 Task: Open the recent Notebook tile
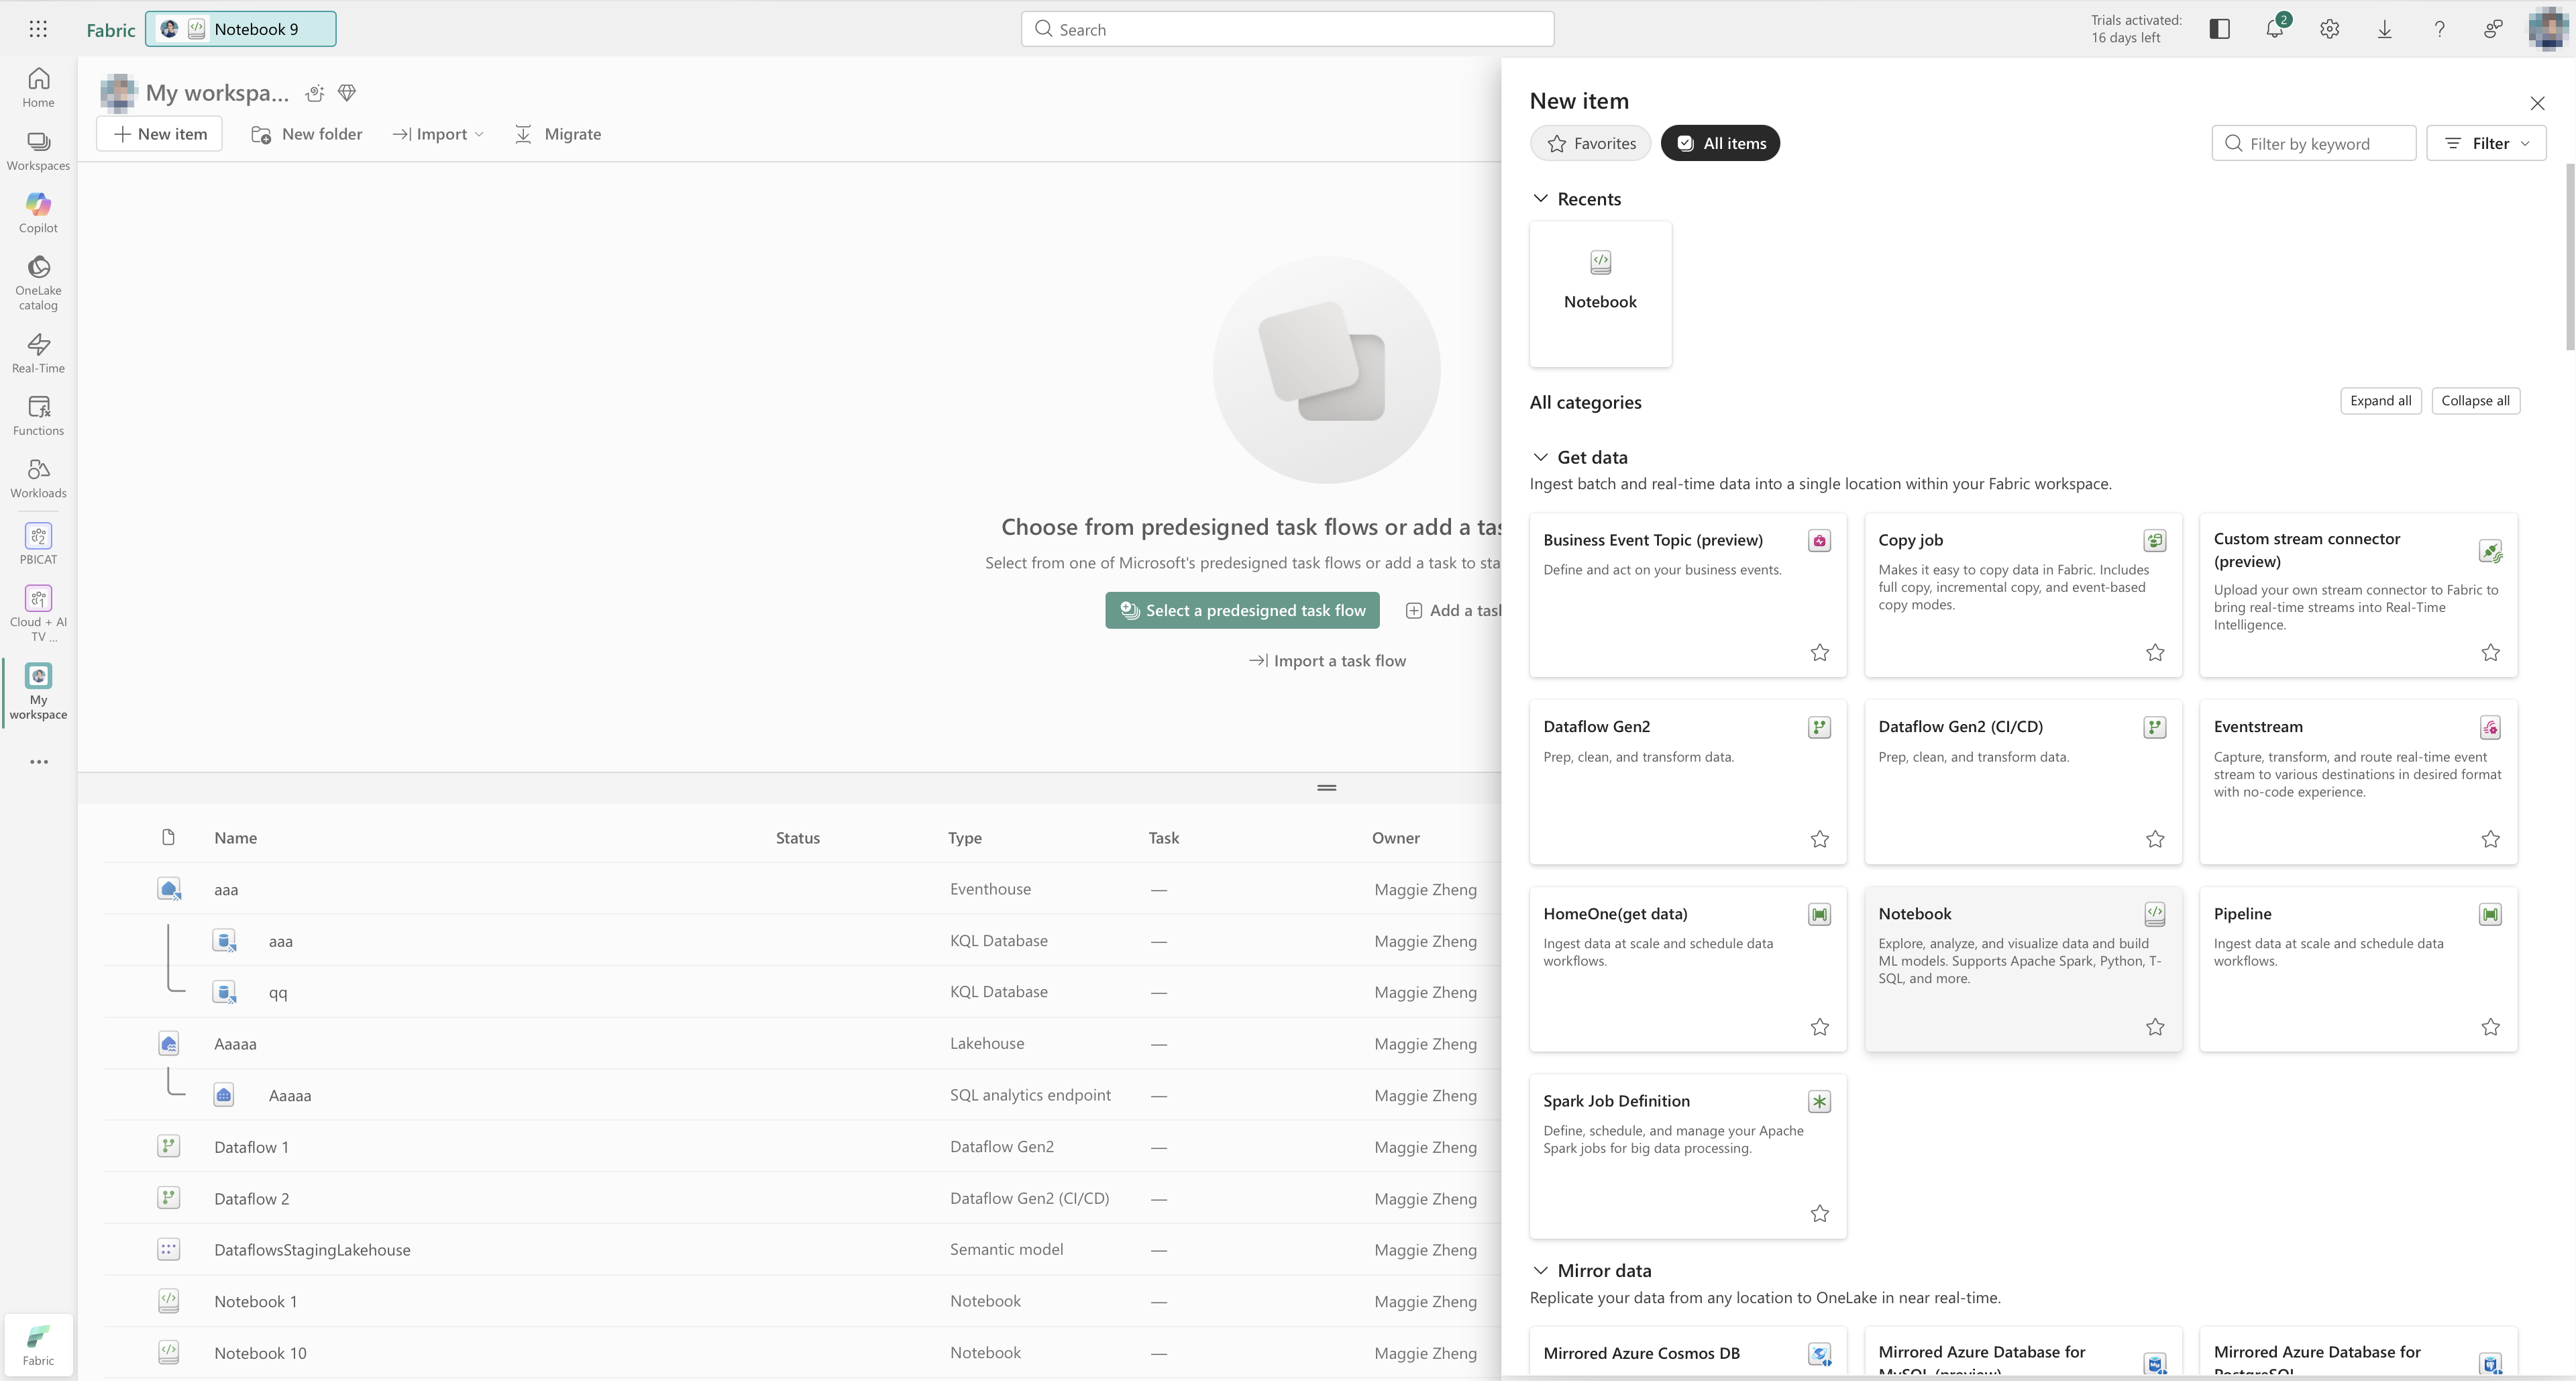click(x=1600, y=294)
